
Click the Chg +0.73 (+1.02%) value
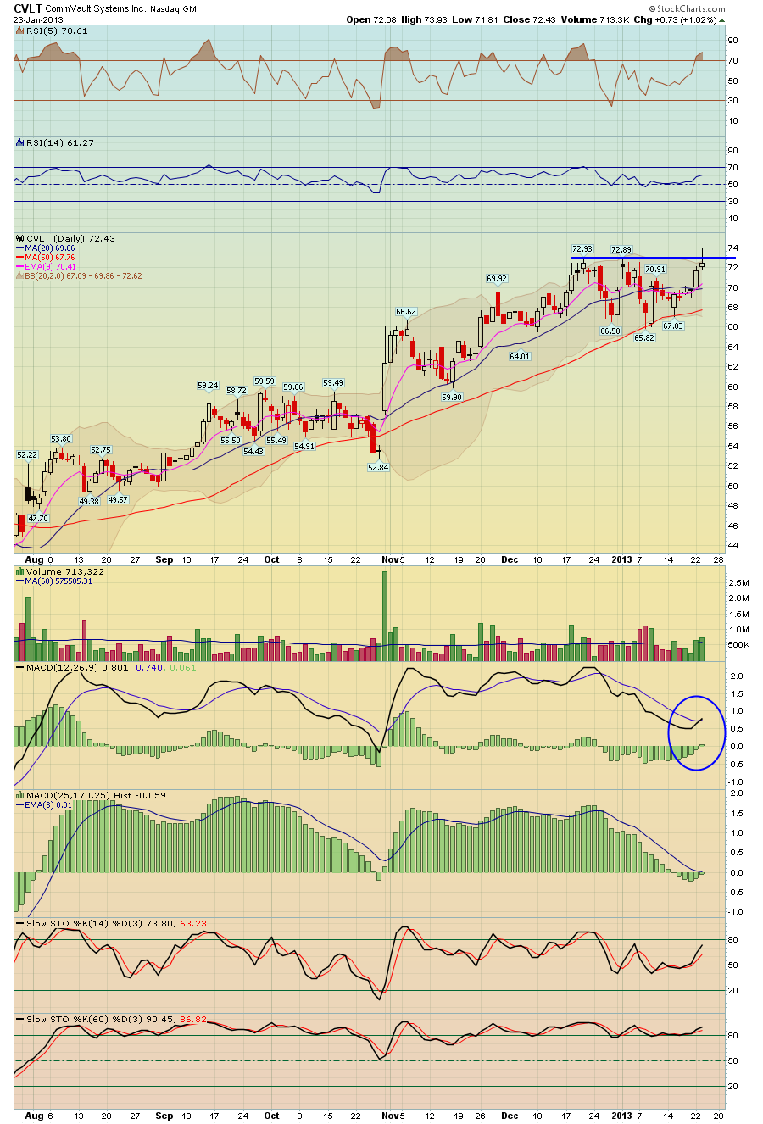pyautogui.click(x=676, y=19)
